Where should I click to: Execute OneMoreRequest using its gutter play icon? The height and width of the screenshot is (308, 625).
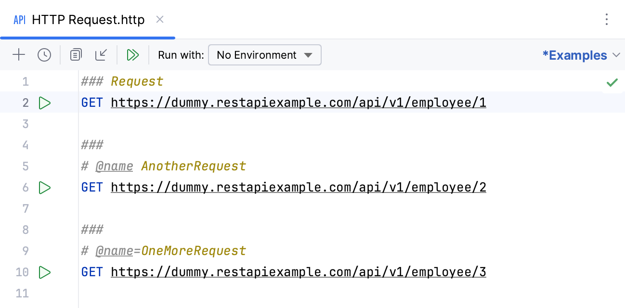[x=44, y=272]
